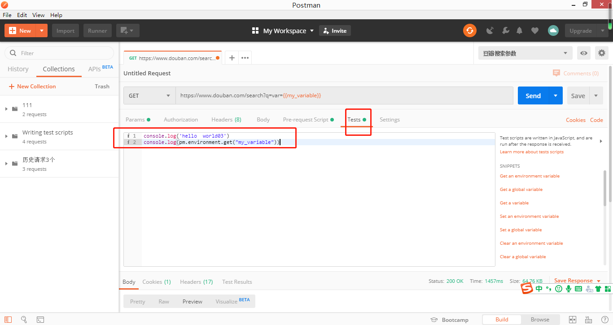Image resolution: width=613 pixels, height=325 pixels.
Task: Select the Raw response view
Action: [164, 302]
